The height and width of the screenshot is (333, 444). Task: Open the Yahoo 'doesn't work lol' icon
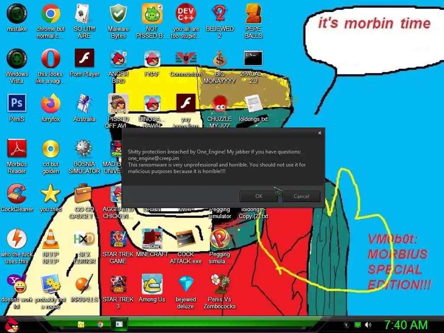click(x=17, y=284)
